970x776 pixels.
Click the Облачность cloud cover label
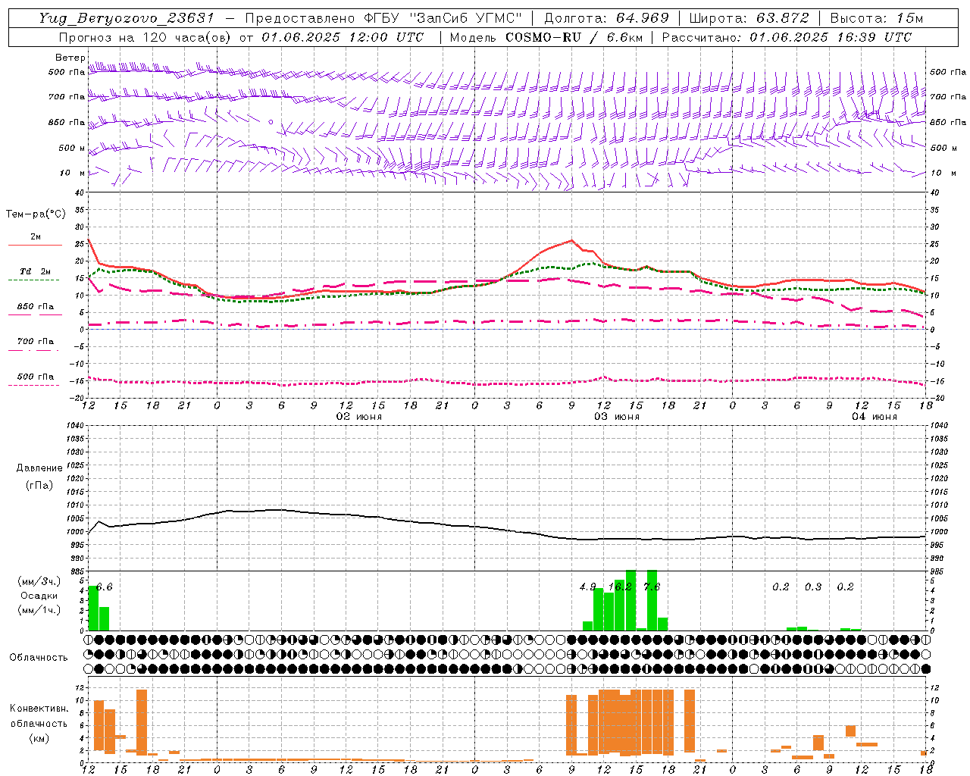point(39,657)
